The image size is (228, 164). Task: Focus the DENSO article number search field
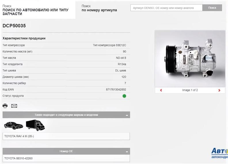166,8
